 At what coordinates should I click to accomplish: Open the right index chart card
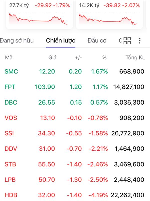click(109, 15)
